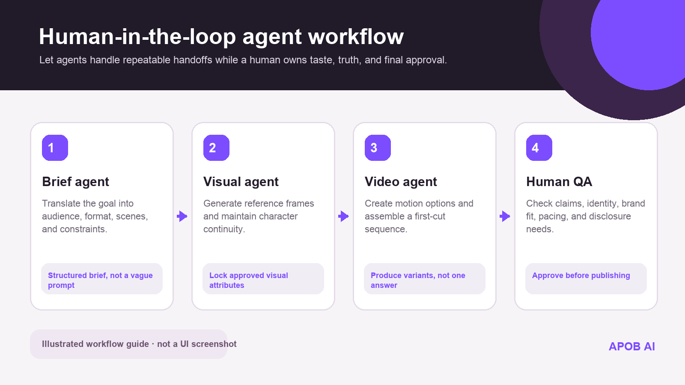Click the APOB AI logo
The height and width of the screenshot is (385, 685).
pyautogui.click(x=632, y=346)
